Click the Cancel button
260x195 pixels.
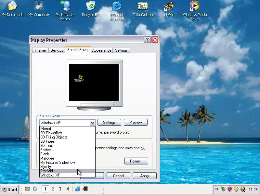pos(118,176)
